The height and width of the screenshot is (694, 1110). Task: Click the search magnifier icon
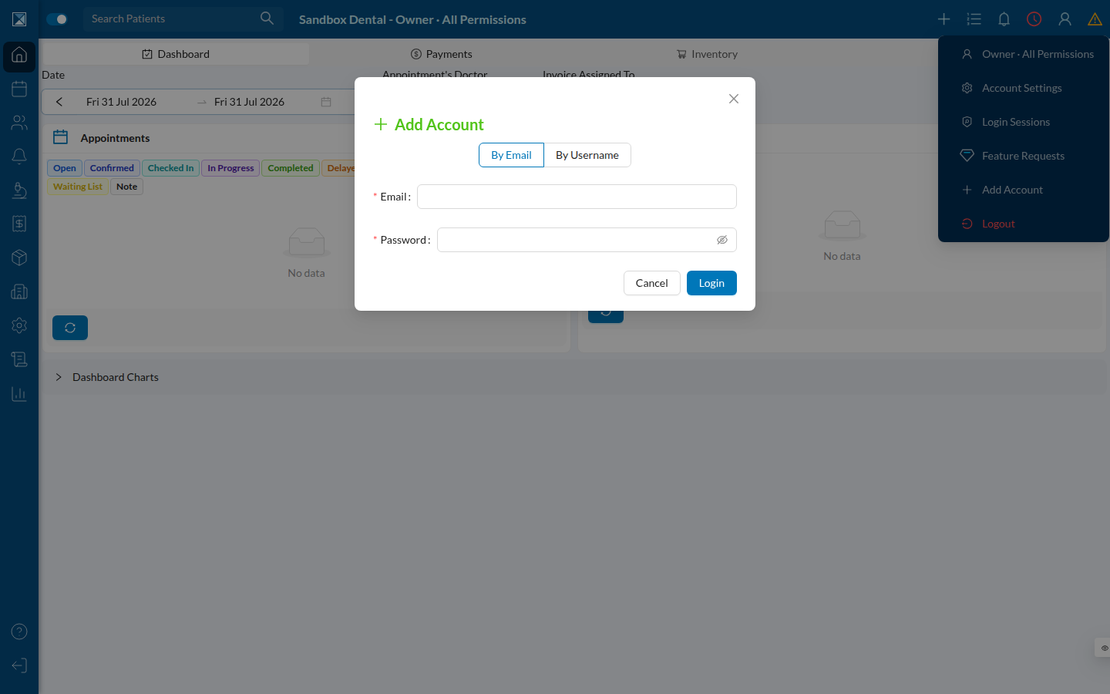tap(267, 18)
